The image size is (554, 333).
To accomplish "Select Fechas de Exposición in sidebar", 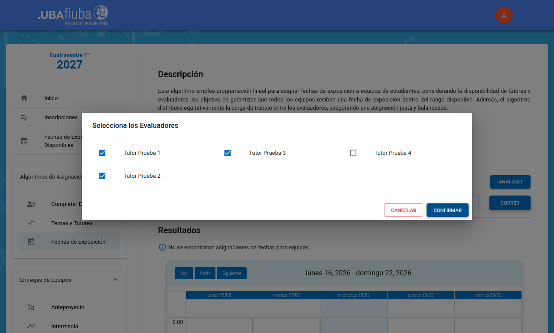I will click(x=78, y=242).
